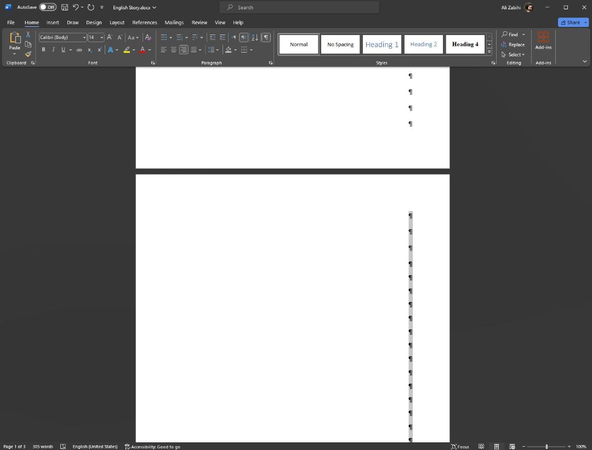Apply the Heading 1 style
The image size is (592, 450).
(x=382, y=44)
